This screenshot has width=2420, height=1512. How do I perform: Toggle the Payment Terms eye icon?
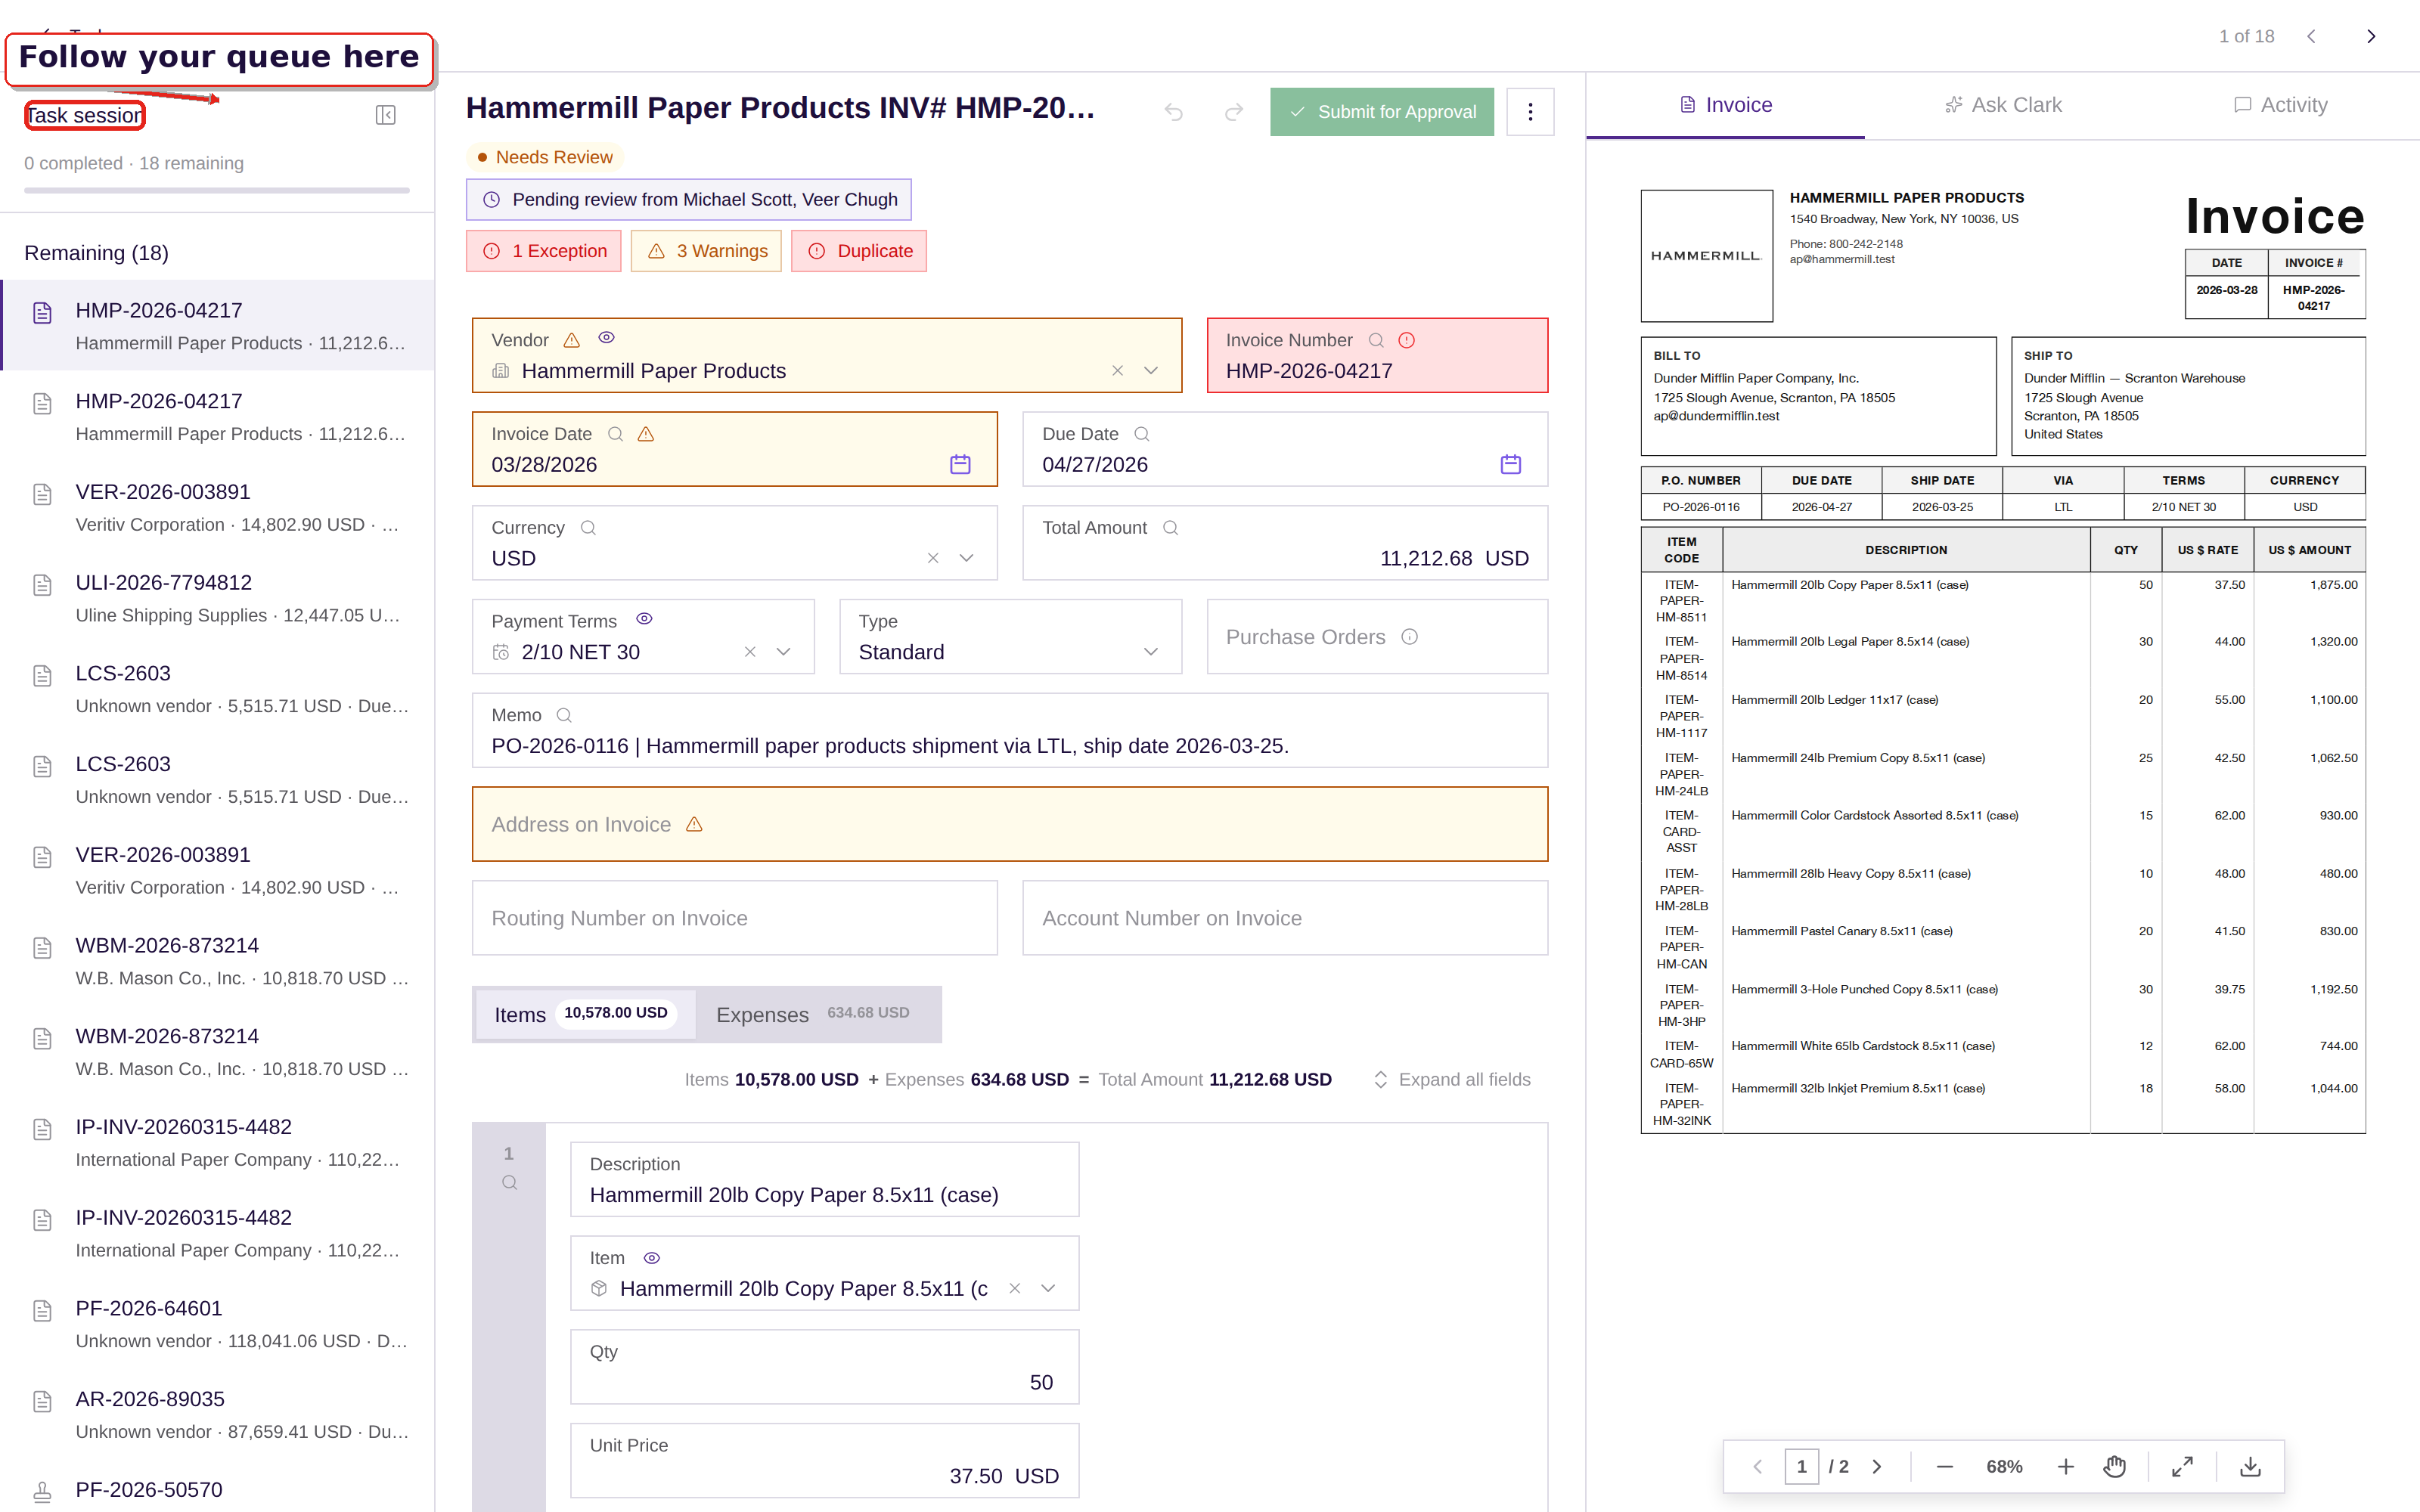point(645,619)
